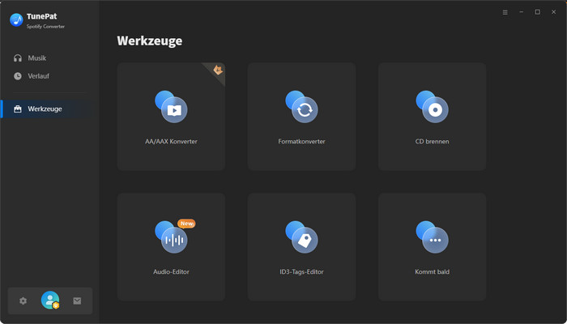Click the Formatkonverter sync icon
The width and height of the screenshot is (567, 324).
point(302,108)
